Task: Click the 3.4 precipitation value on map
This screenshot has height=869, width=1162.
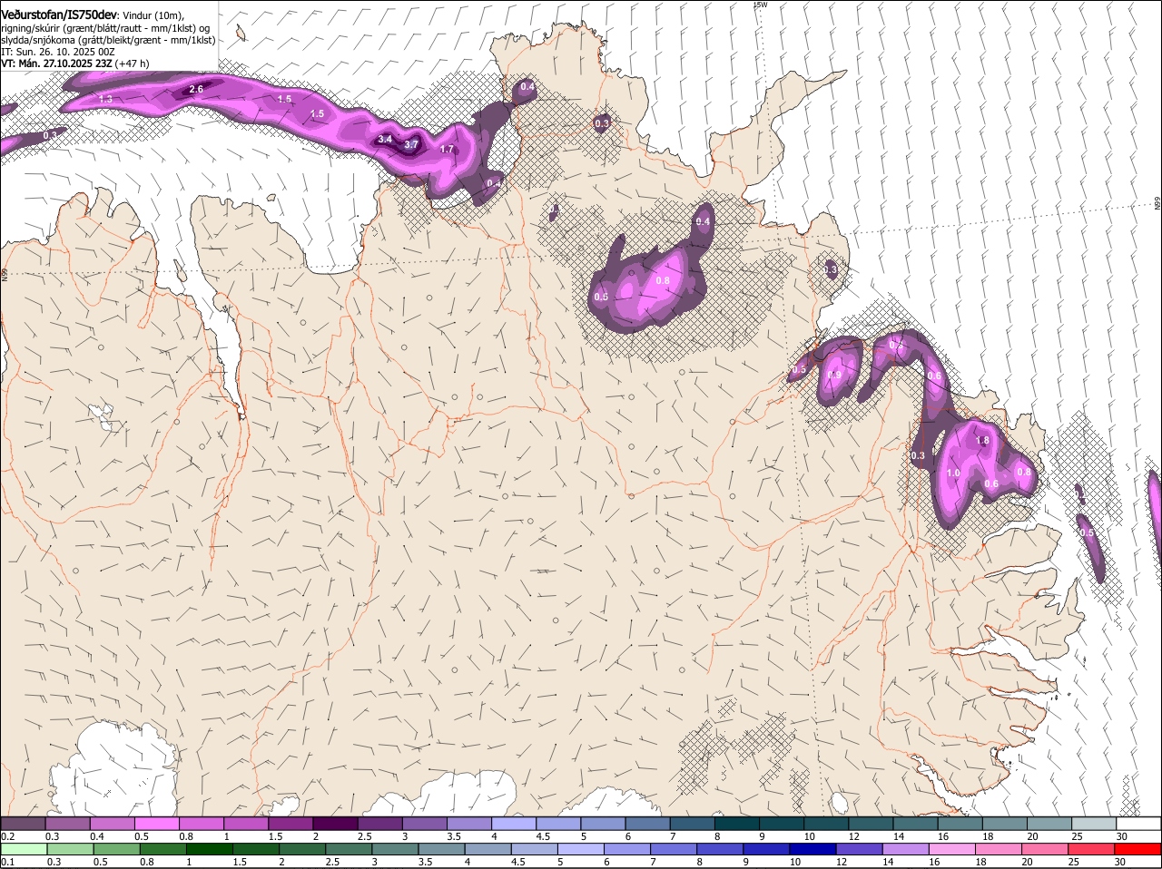Action: tap(385, 139)
